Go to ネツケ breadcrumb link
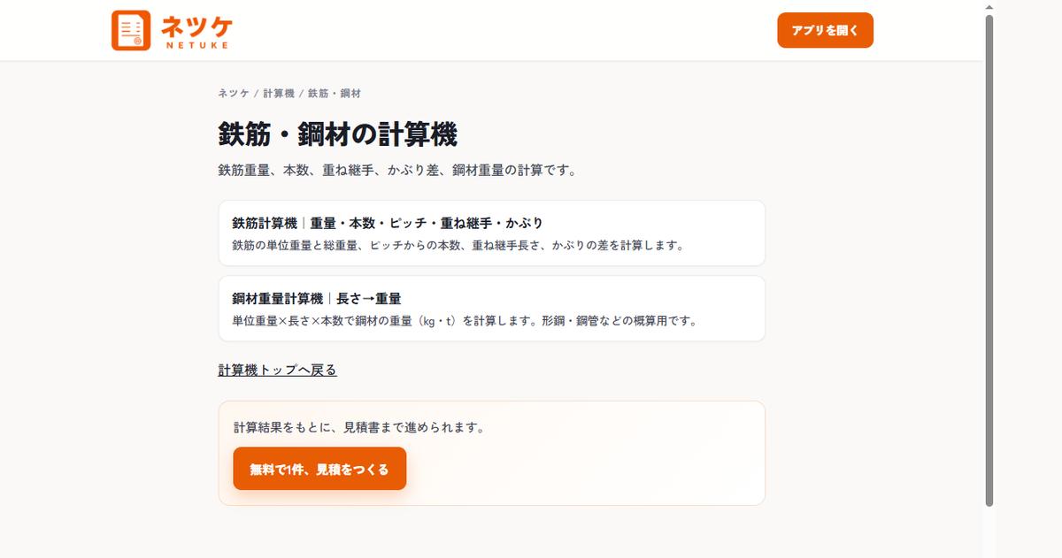1062x558 pixels. pos(234,93)
